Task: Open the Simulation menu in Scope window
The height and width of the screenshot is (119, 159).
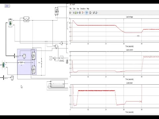Action: click(83, 9)
